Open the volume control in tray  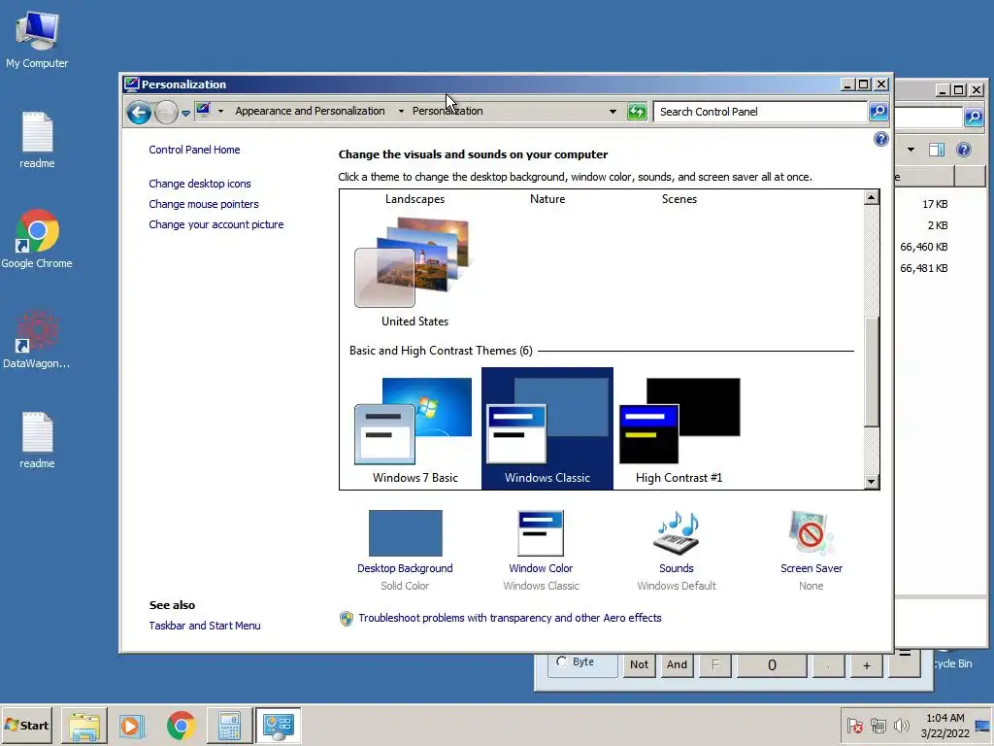click(901, 726)
